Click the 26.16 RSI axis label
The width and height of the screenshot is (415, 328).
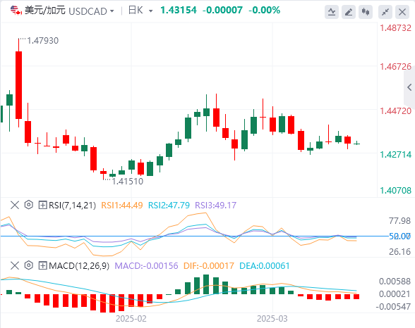tap(399, 252)
